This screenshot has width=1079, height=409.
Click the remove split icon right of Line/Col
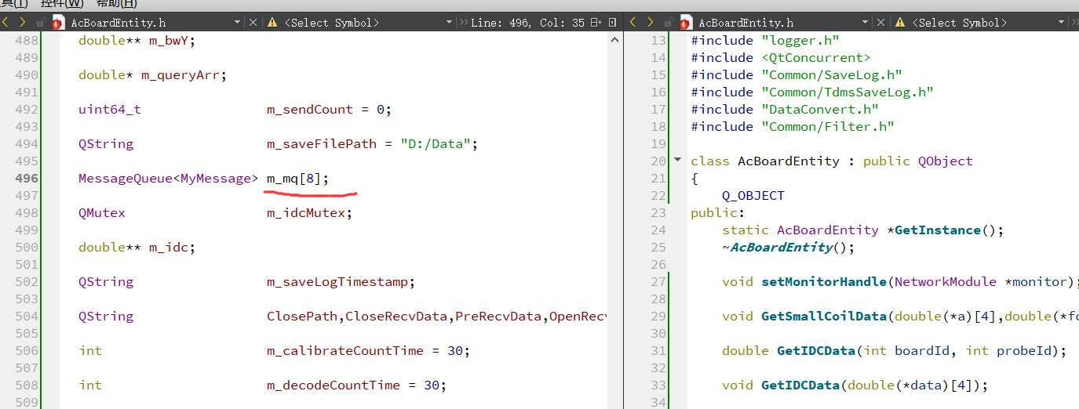pyautogui.click(x=613, y=23)
